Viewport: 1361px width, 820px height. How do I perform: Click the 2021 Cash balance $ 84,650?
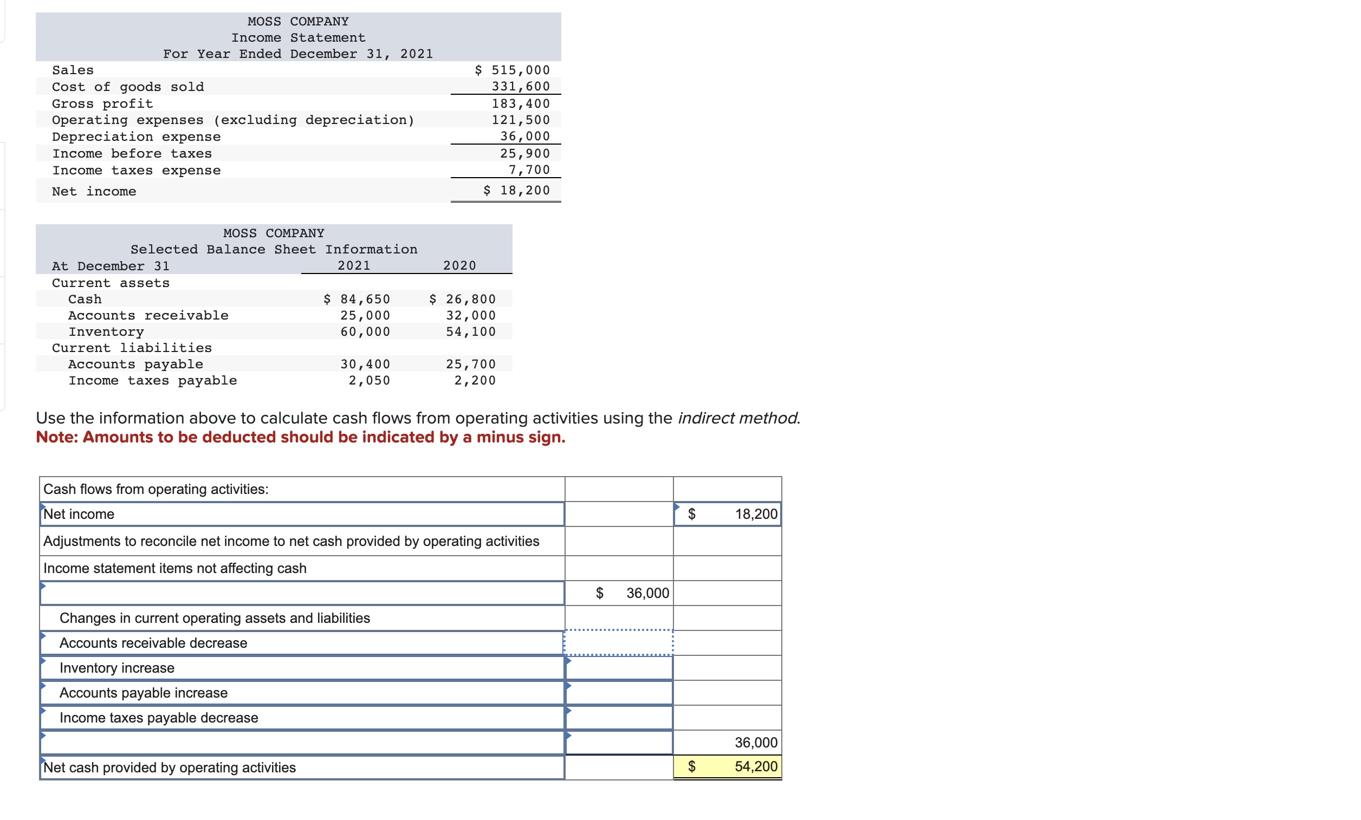(x=357, y=299)
